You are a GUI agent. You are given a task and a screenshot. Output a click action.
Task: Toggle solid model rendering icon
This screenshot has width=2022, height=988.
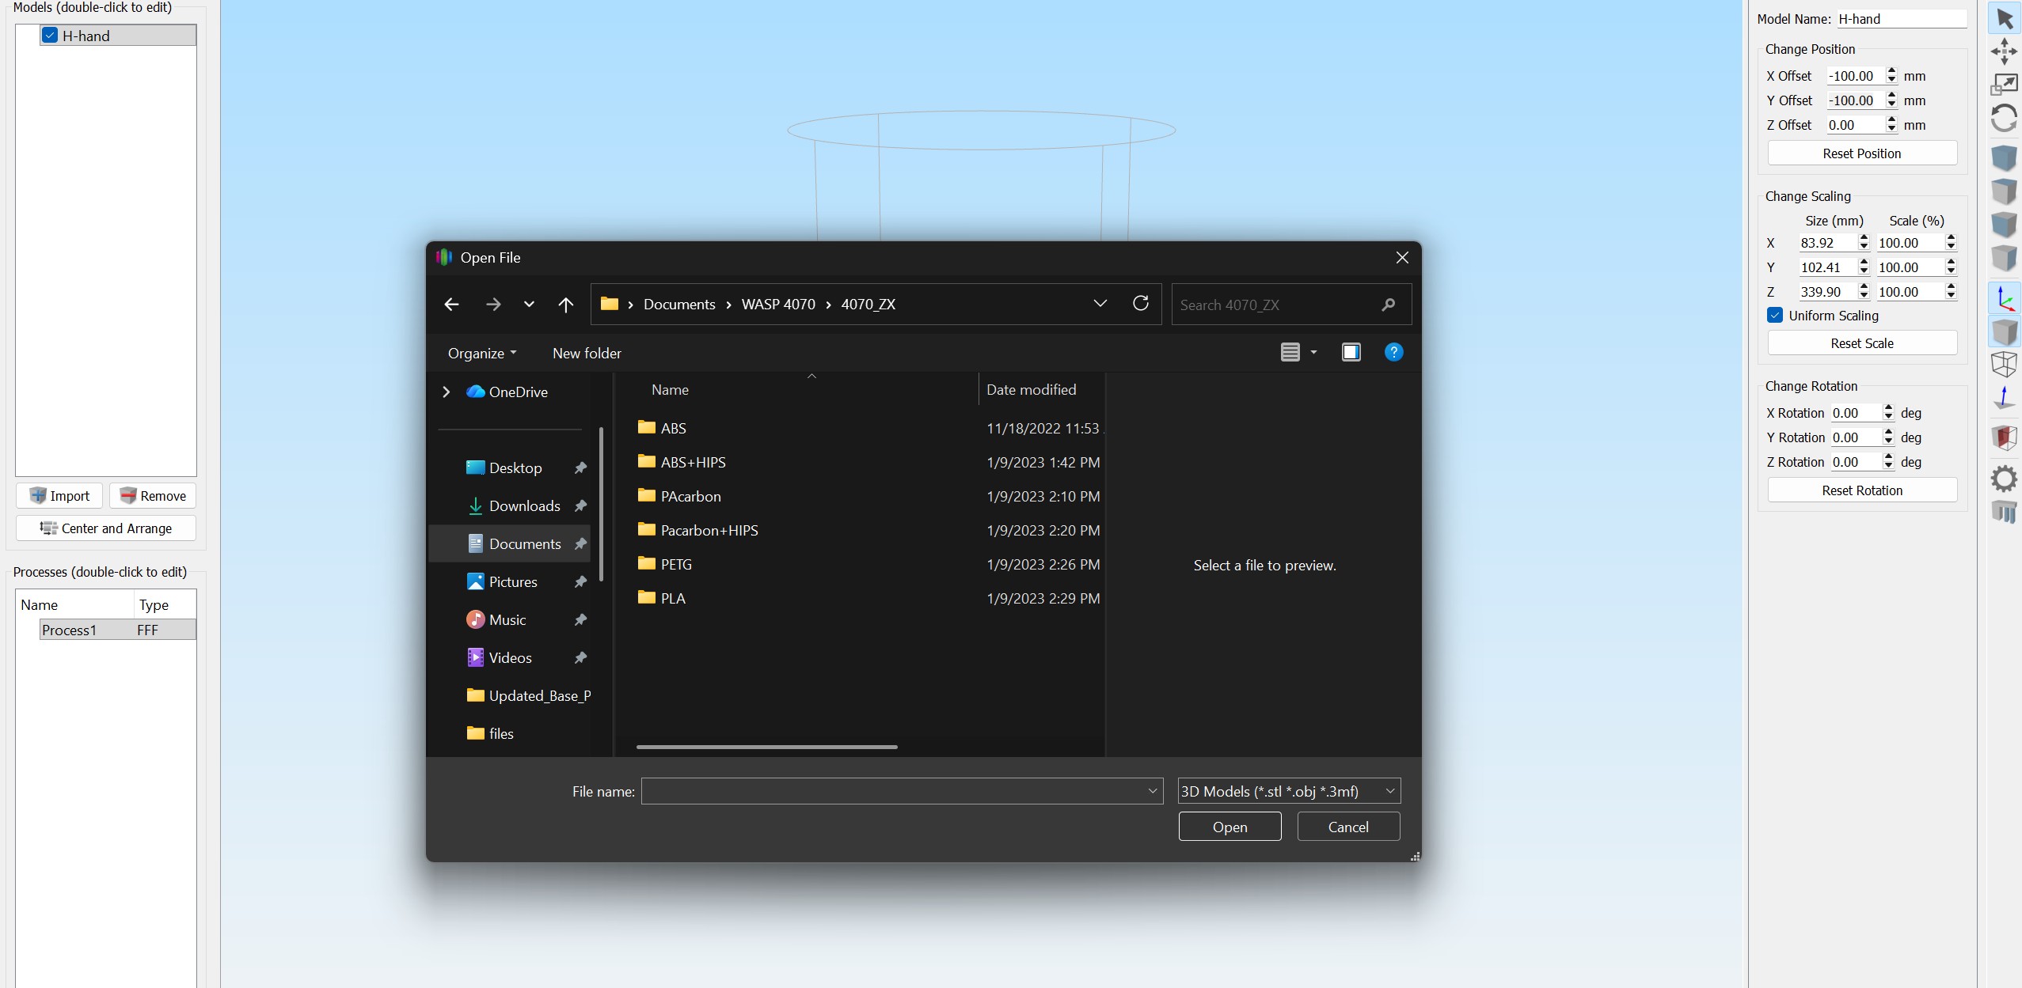click(2005, 331)
